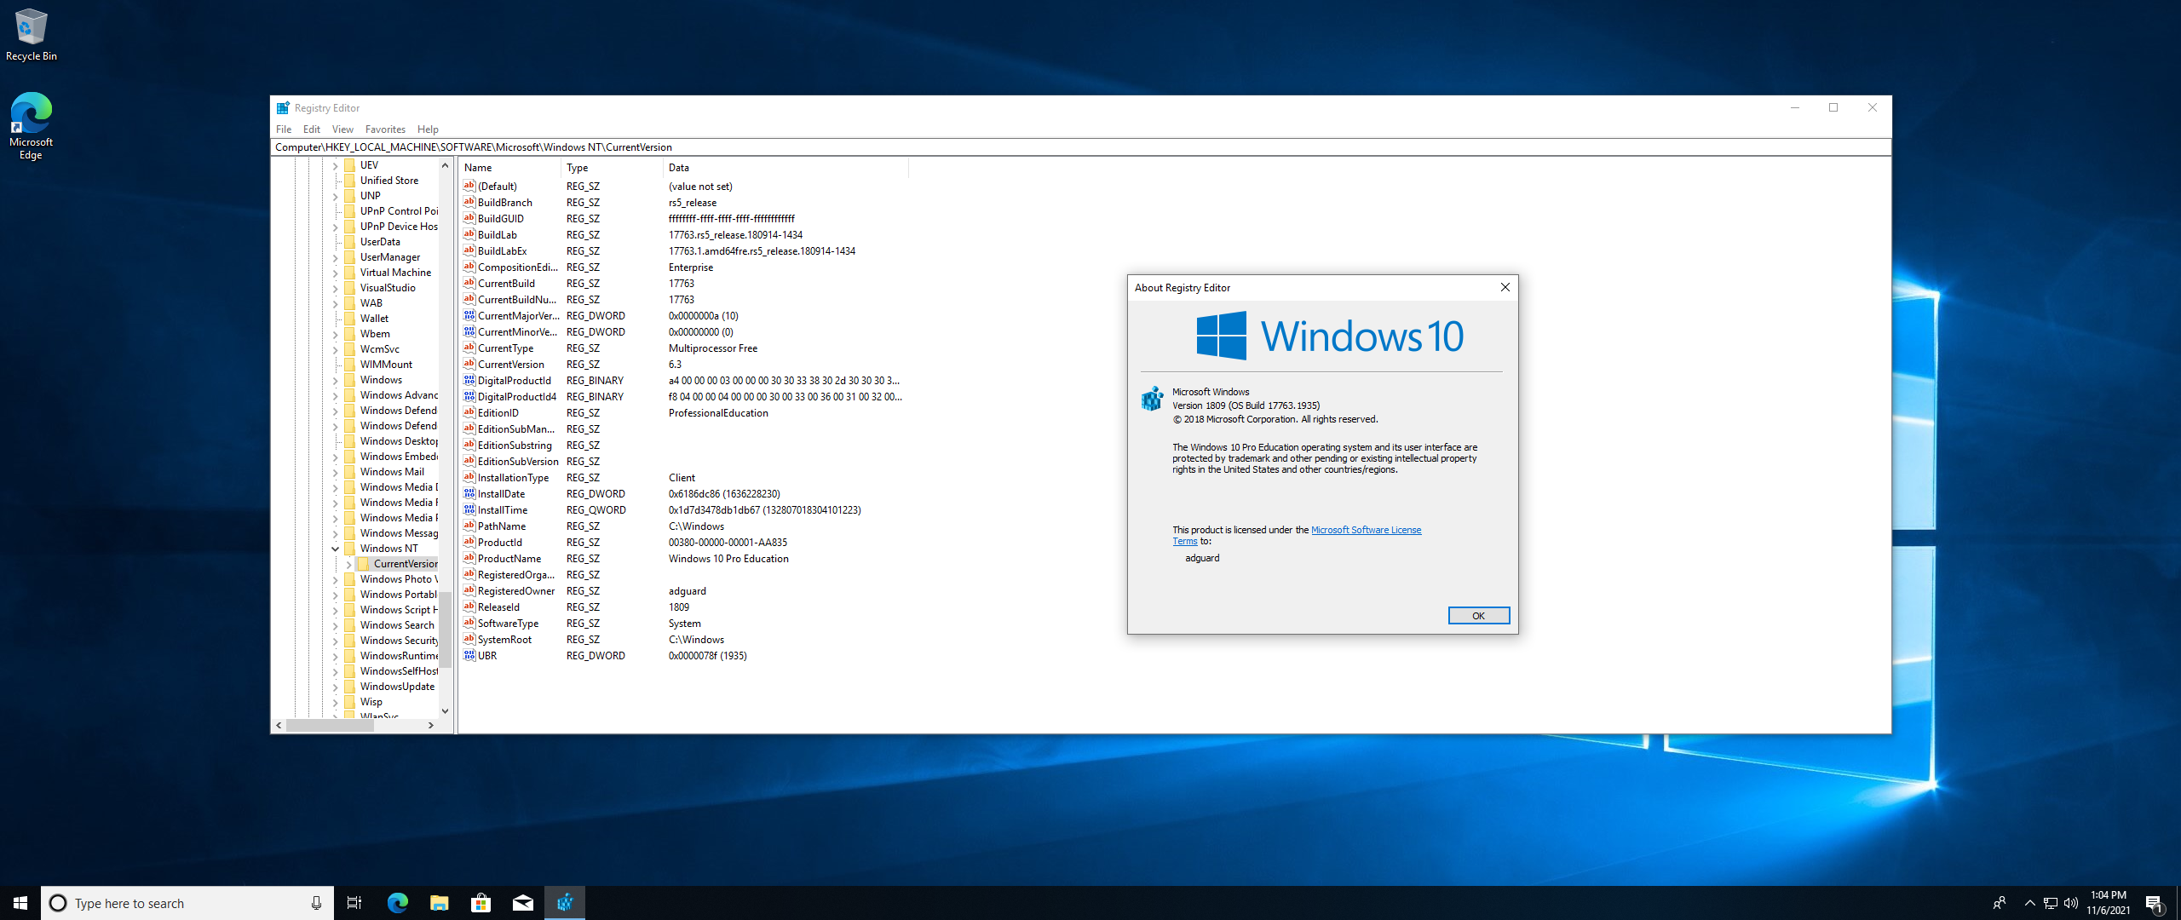Viewport: 2181px width, 920px height.
Task: Select the CurrentMajorVersionNumber DWORD icon
Action: 469,315
